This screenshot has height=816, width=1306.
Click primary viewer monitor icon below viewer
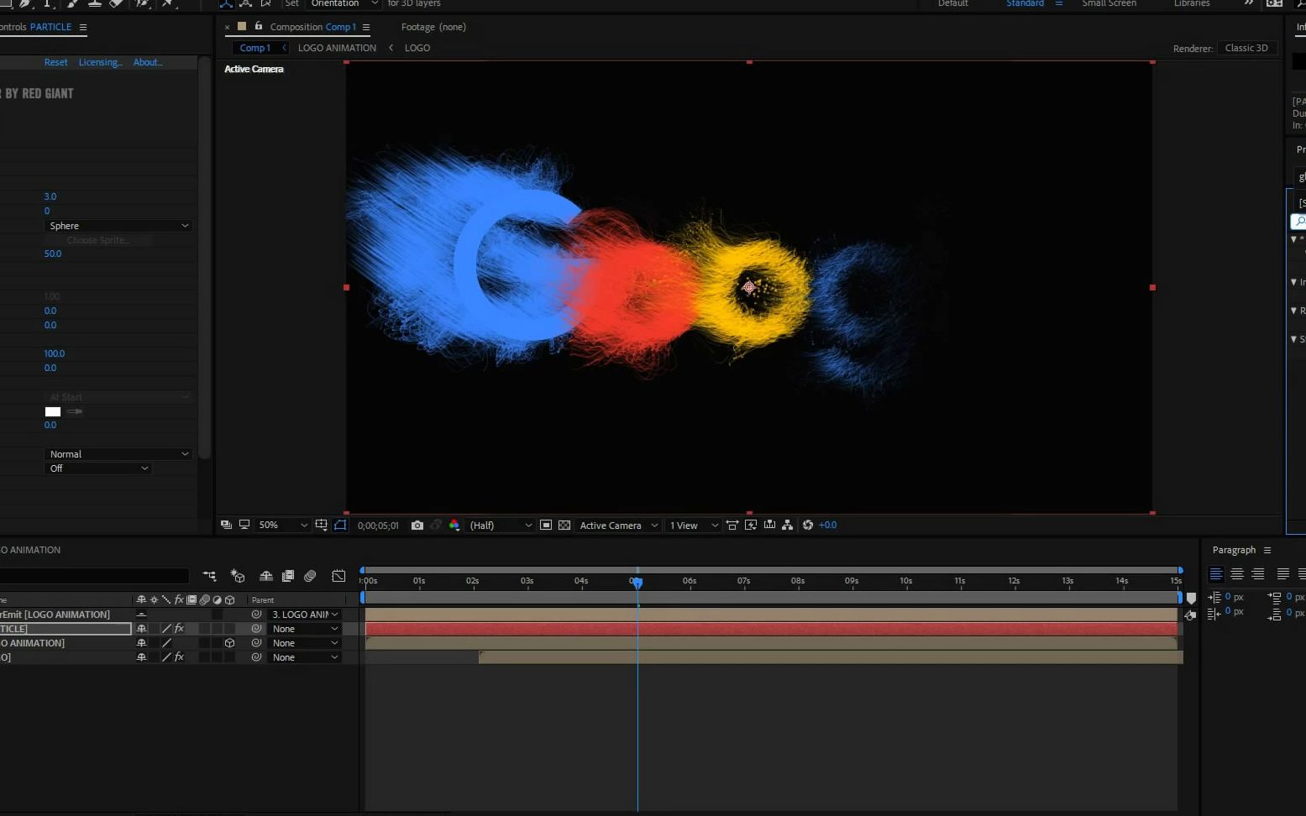[x=244, y=525]
